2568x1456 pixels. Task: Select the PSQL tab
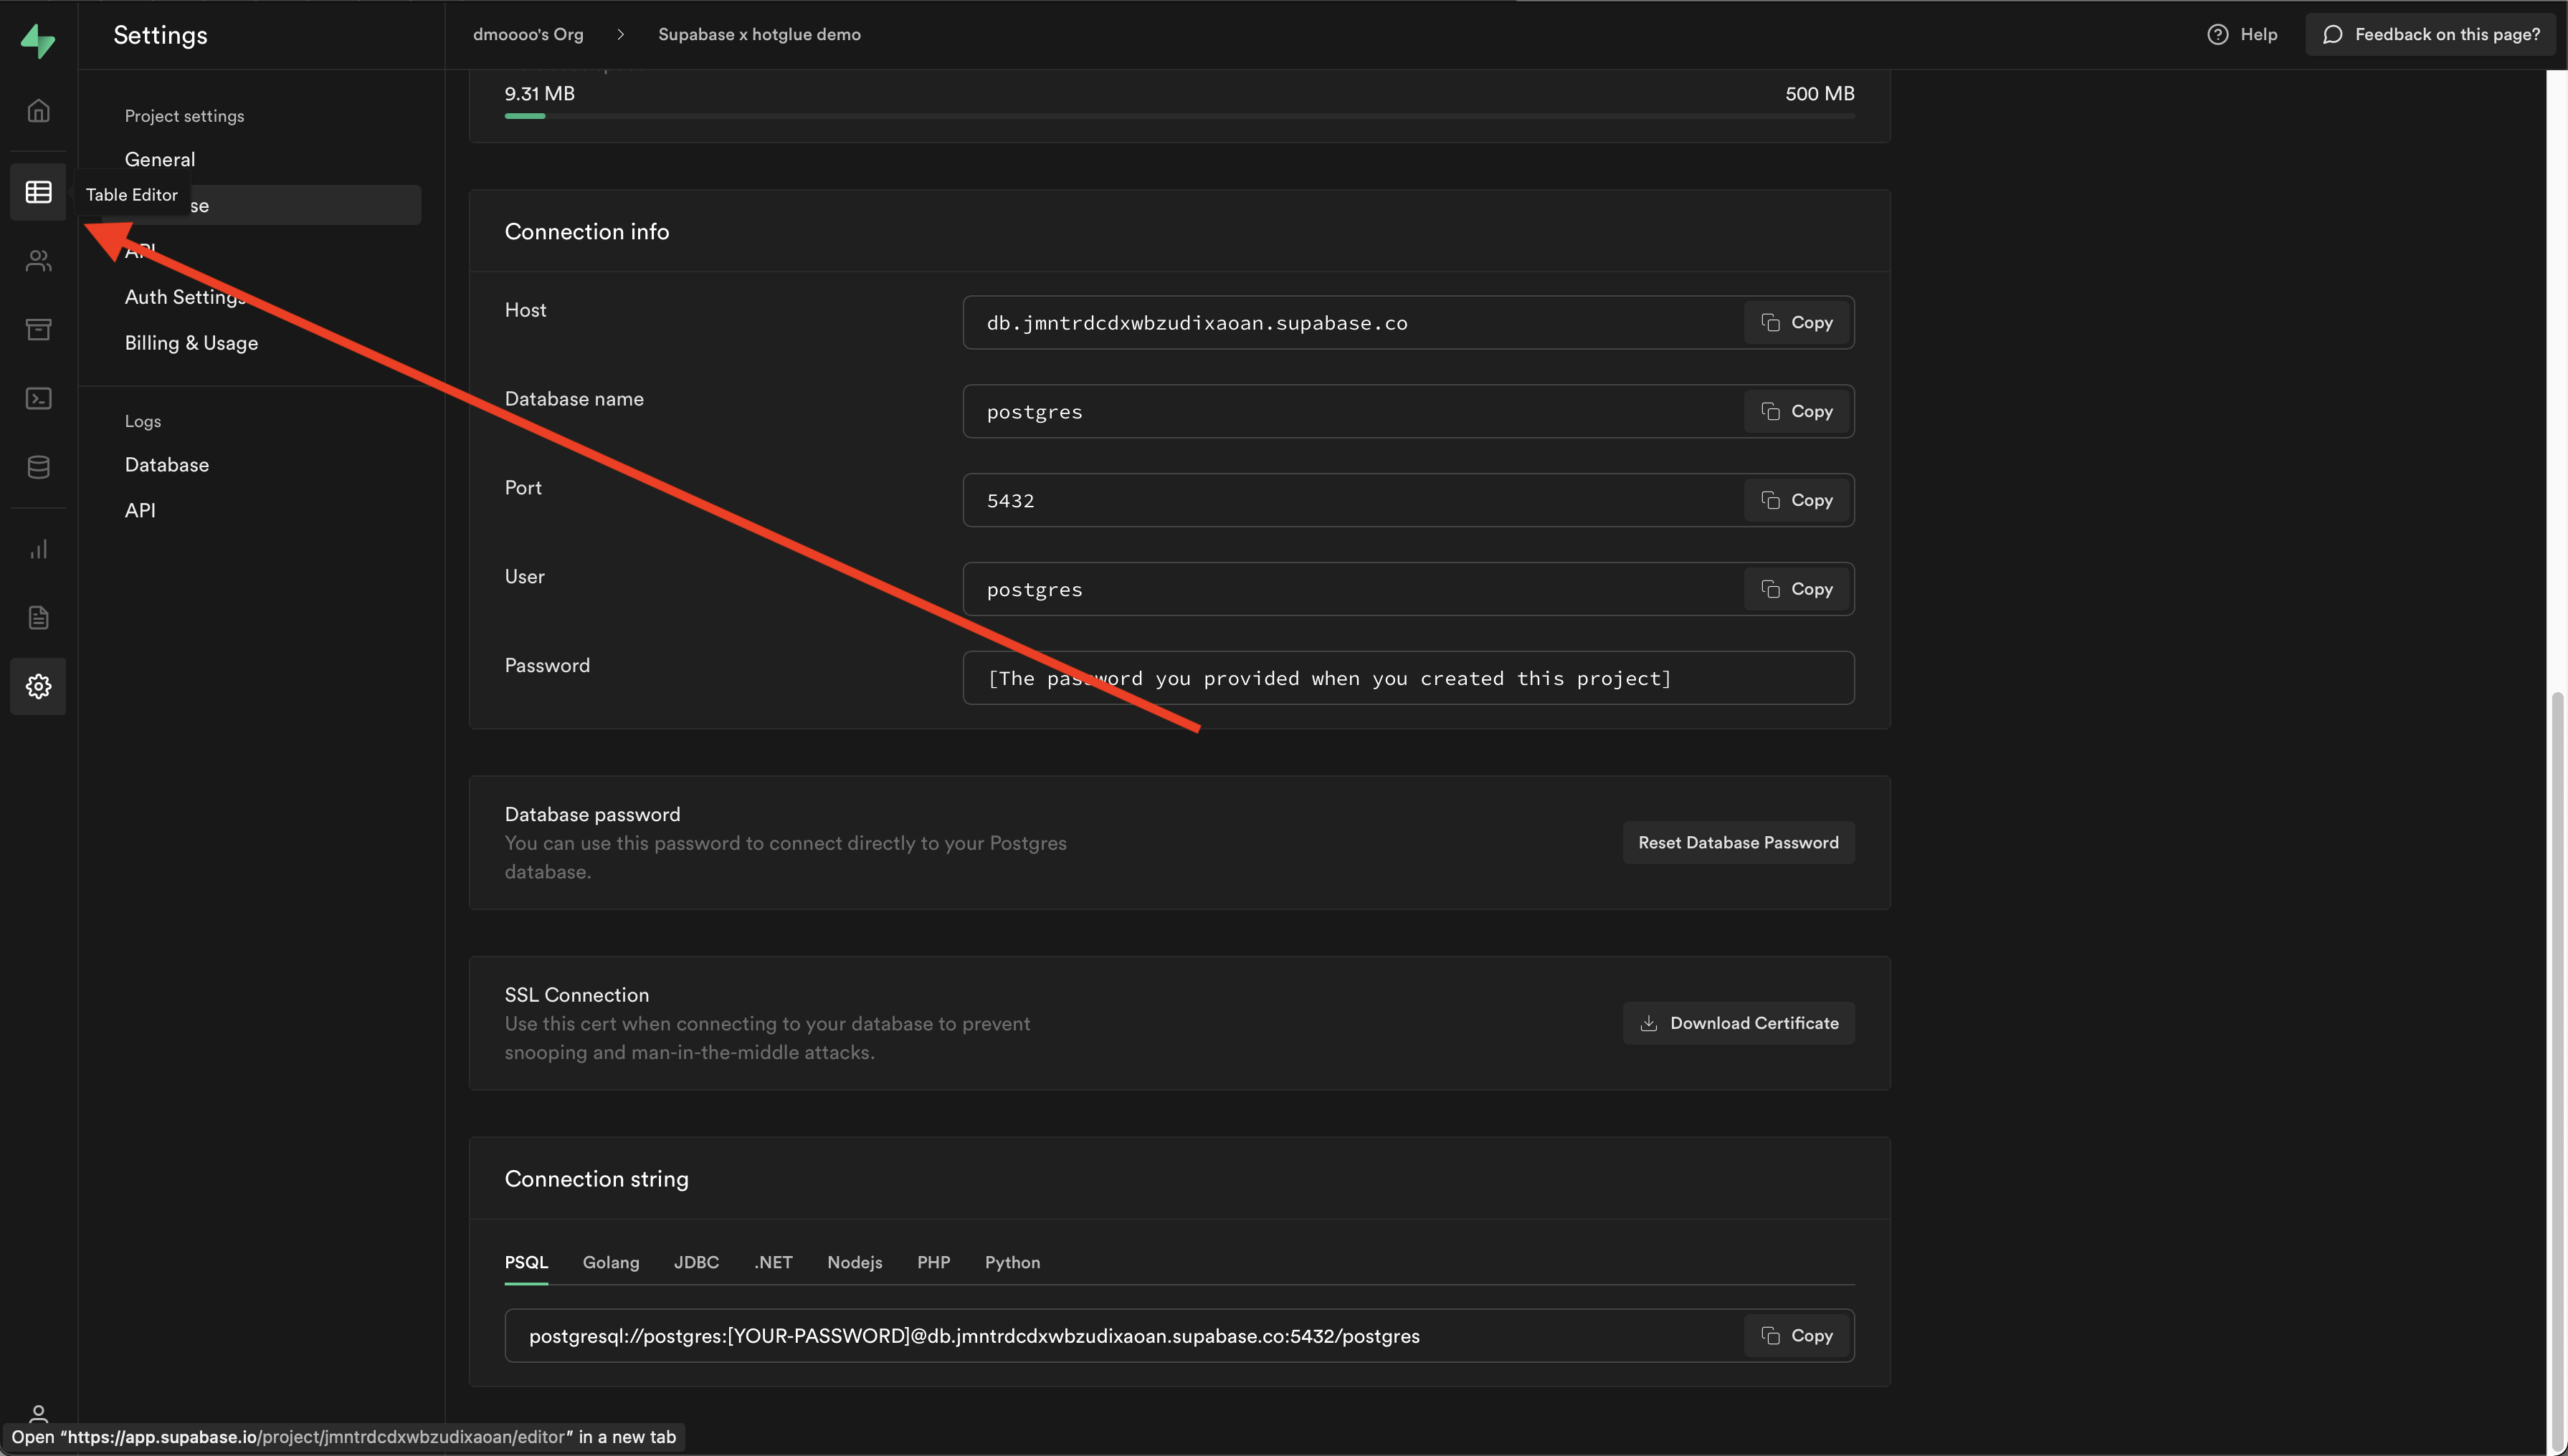(526, 1262)
